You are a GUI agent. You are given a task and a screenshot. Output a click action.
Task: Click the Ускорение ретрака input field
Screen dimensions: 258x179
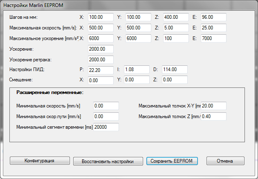point(100,60)
